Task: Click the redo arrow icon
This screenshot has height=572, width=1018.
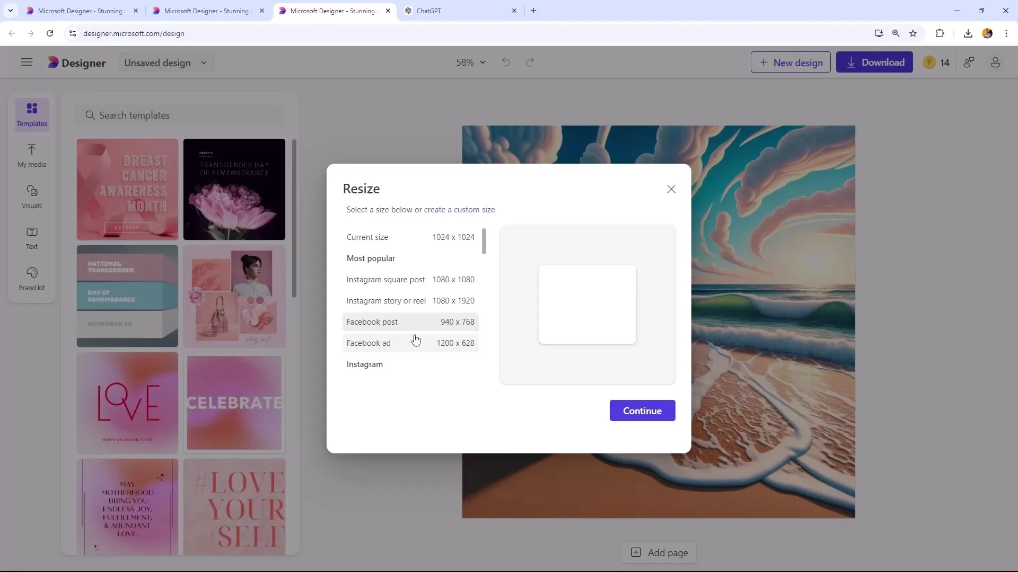Action: click(x=530, y=62)
